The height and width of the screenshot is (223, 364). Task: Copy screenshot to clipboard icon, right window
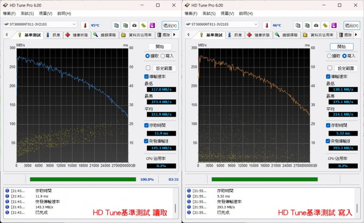tap(307, 25)
